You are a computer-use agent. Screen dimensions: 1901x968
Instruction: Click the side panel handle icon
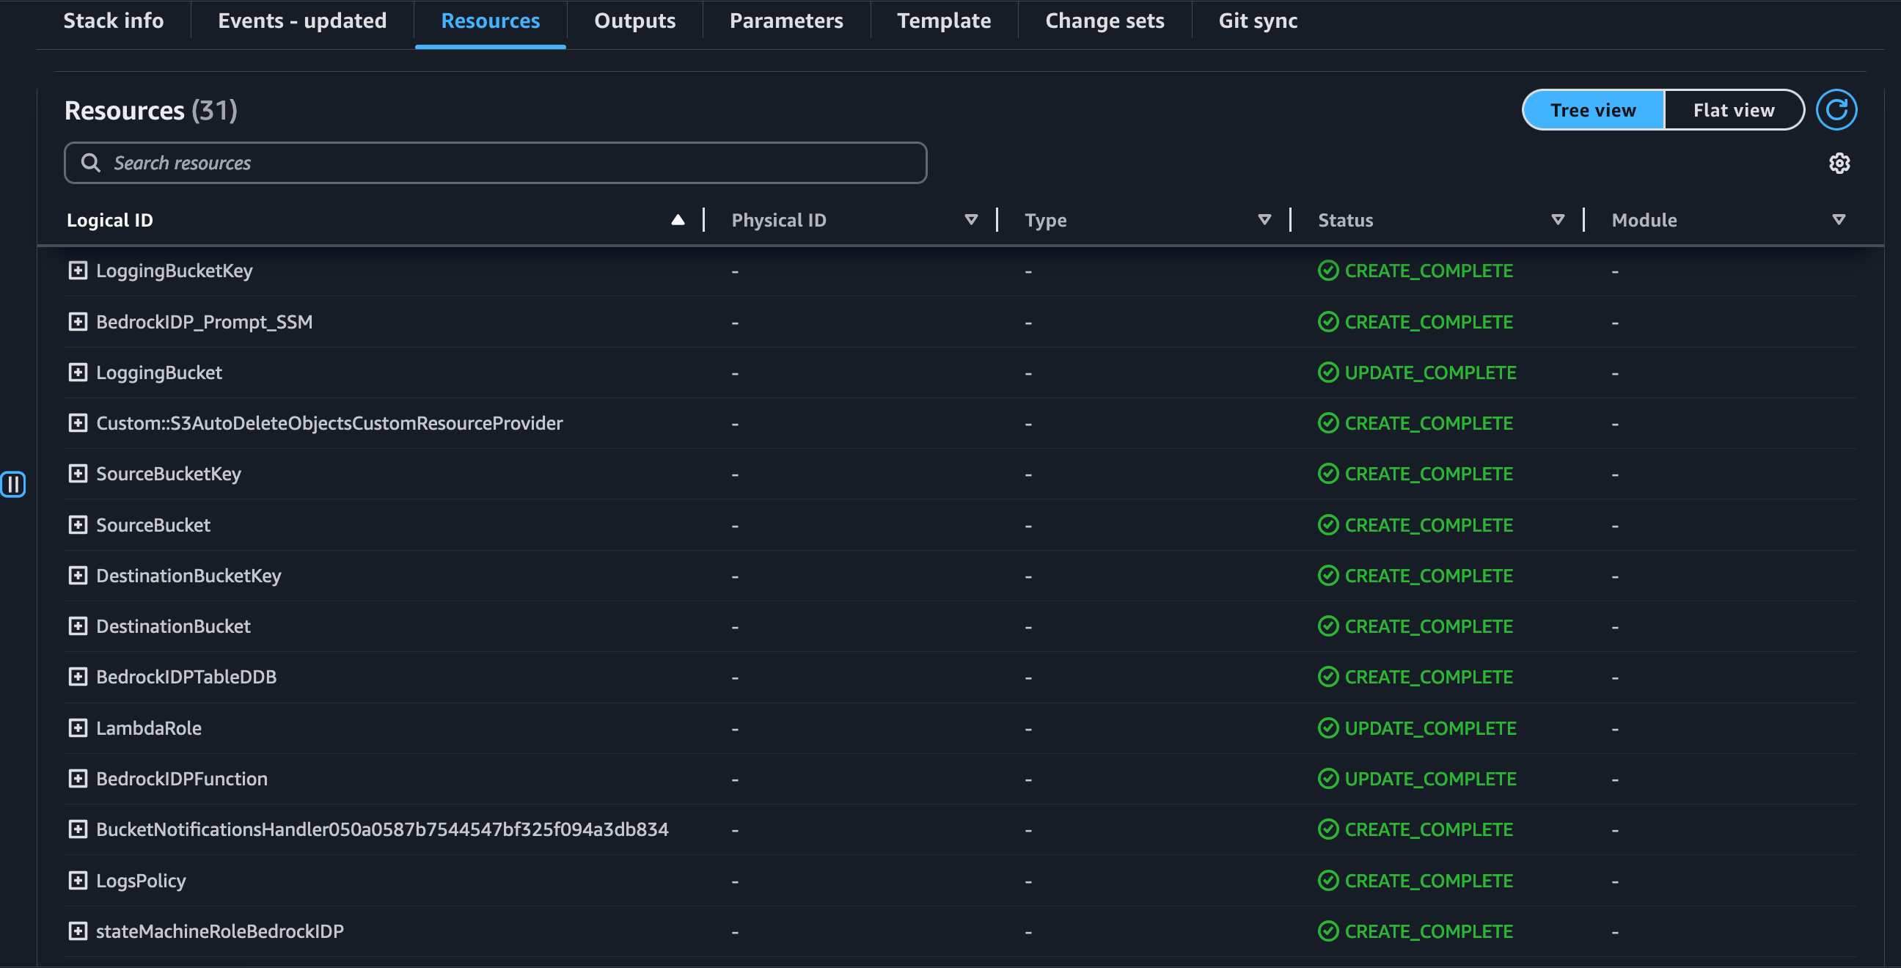pos(13,484)
